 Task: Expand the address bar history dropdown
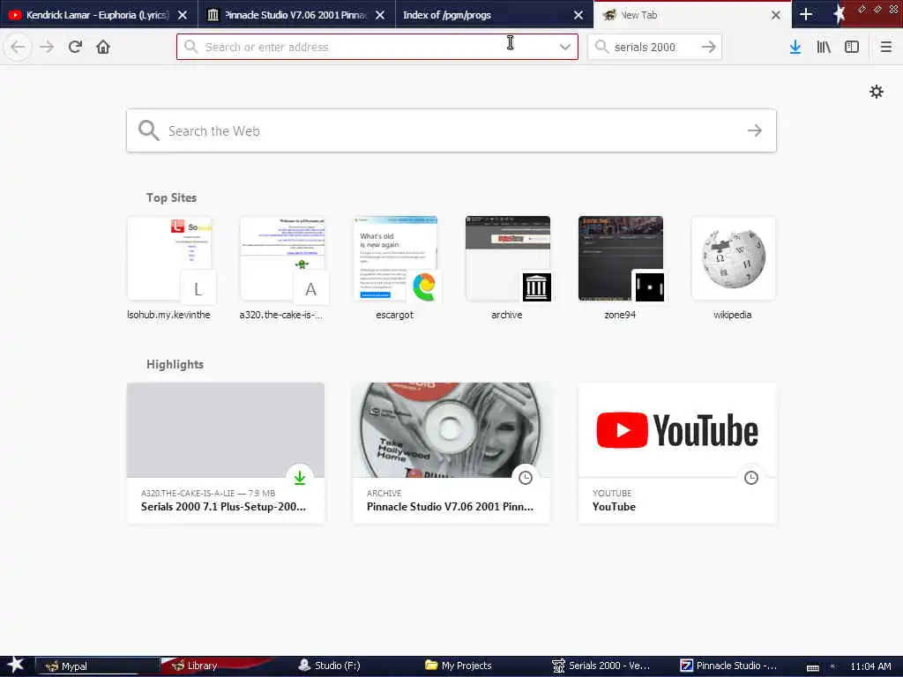(x=565, y=47)
